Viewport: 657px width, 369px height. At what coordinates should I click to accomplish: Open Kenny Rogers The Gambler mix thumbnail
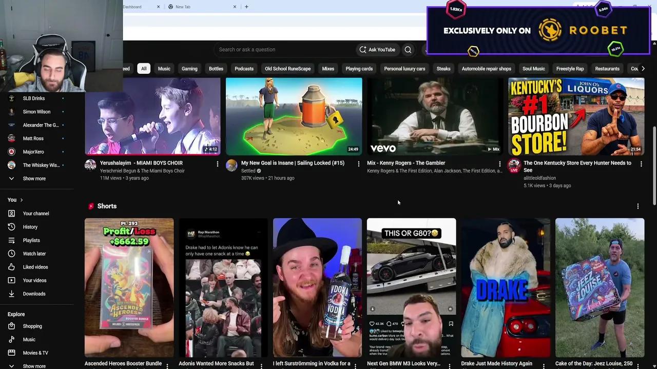click(x=435, y=116)
